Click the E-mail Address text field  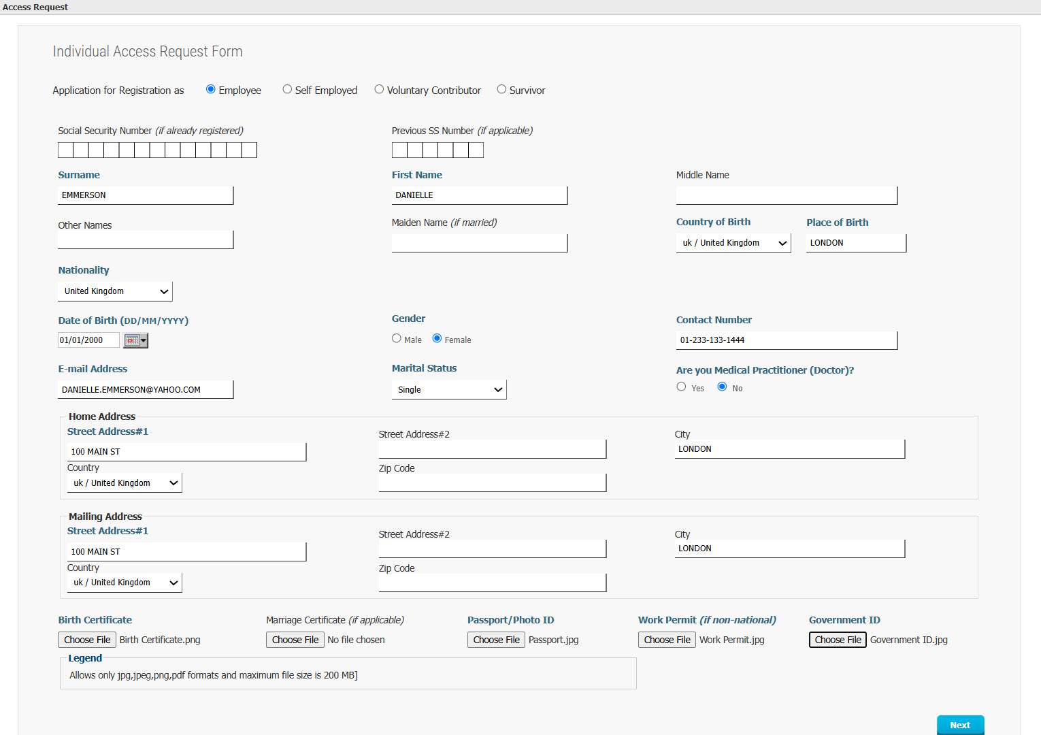tap(146, 390)
